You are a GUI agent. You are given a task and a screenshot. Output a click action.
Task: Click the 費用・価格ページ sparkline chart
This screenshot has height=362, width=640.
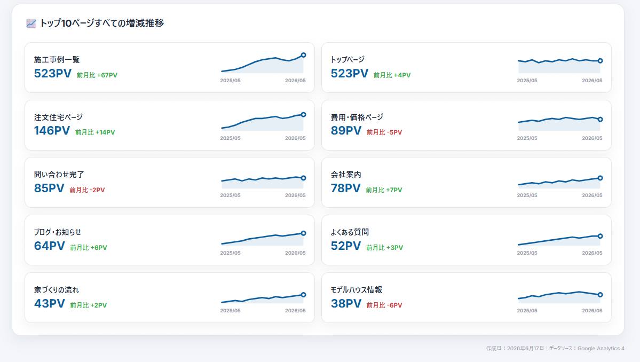click(x=559, y=124)
